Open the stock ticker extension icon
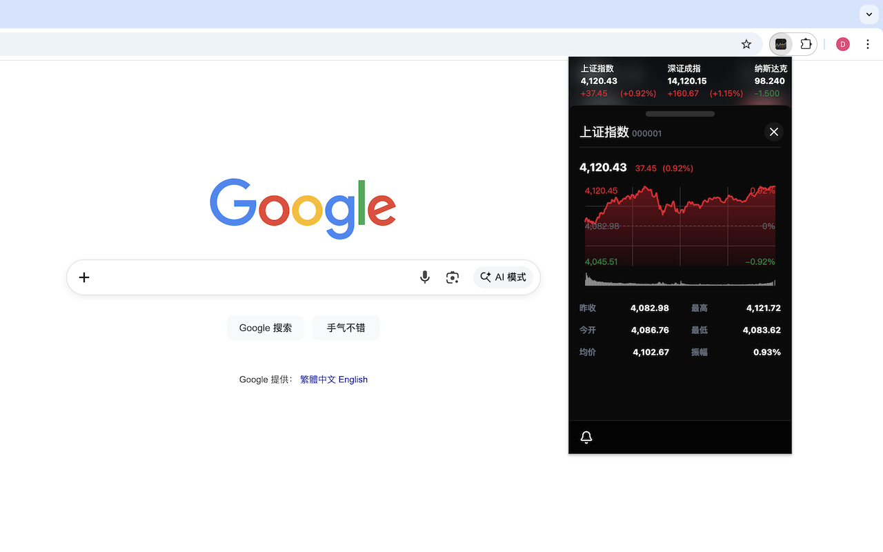 781,43
